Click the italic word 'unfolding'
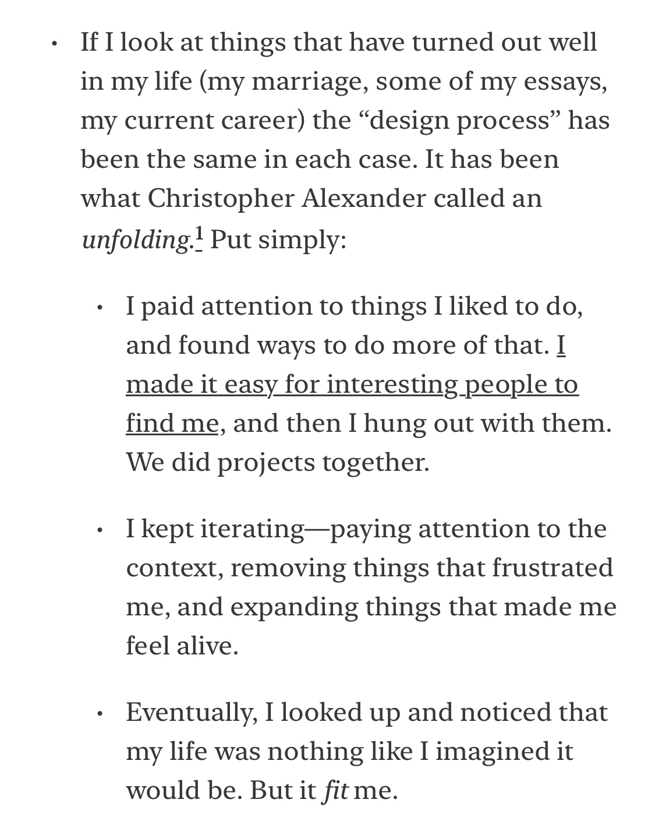Image resolution: width=655 pixels, height=824 pixels. tap(137, 240)
